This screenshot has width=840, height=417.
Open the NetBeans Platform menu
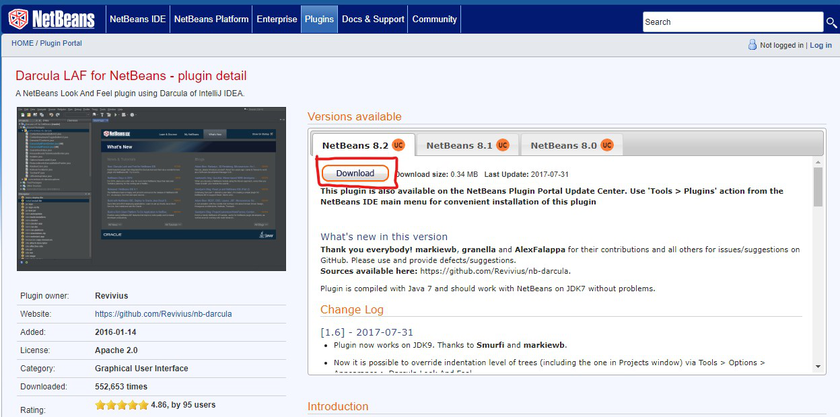(x=211, y=19)
